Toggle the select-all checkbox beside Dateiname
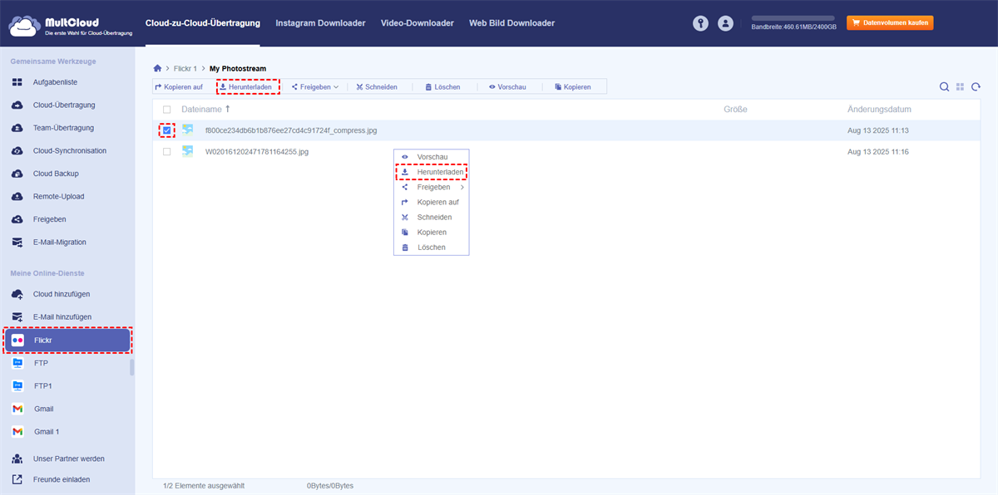The height and width of the screenshot is (495, 998). [x=167, y=110]
